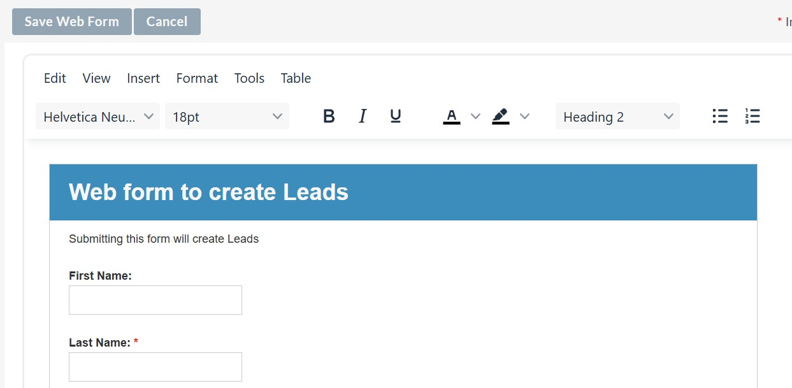Open the View menu
This screenshot has height=388, width=792.
(96, 78)
